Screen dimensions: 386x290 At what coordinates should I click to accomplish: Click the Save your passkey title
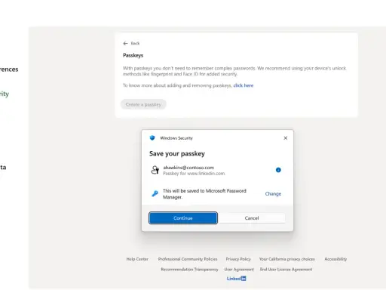177,153
